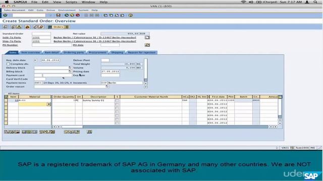Click the vertical scrollbar thumb of items table
This screenshot has width=323, height=181.
click(280, 117)
